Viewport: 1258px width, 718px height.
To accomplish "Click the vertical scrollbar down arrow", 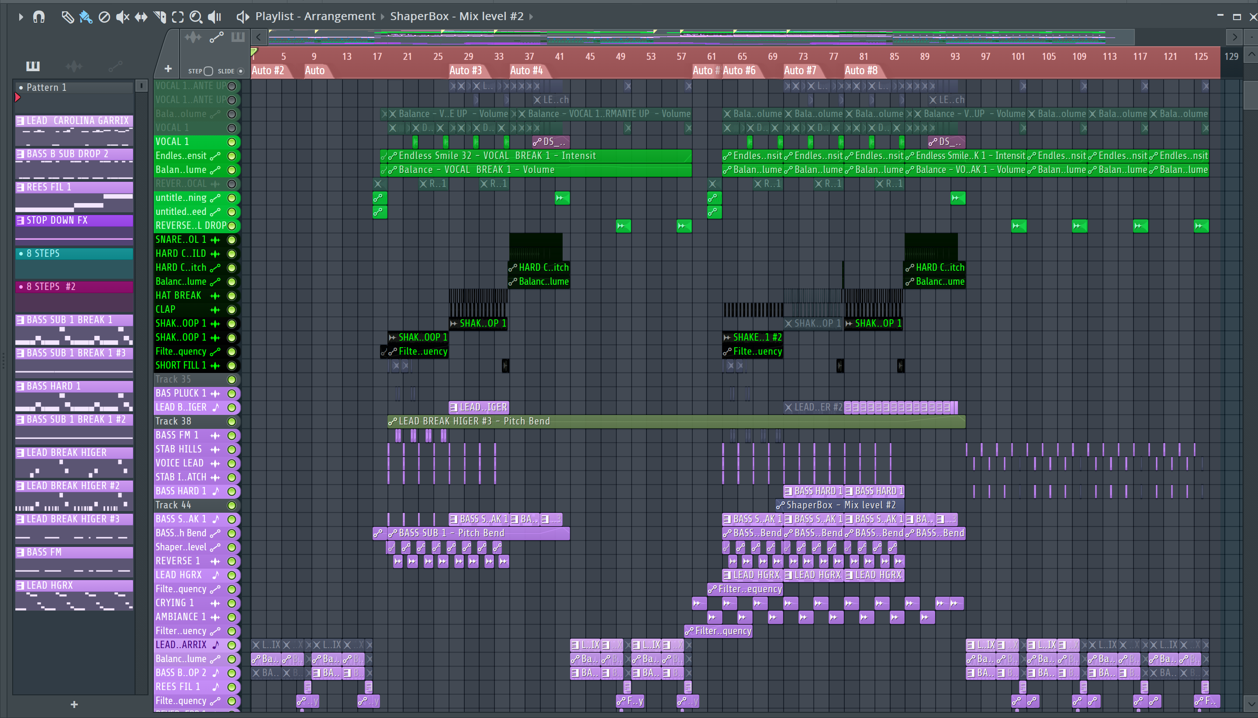I will click(x=1251, y=704).
